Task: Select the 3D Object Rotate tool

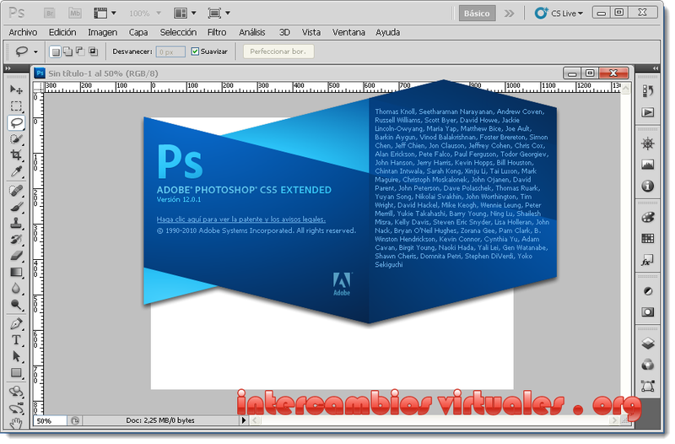Action: [16, 392]
